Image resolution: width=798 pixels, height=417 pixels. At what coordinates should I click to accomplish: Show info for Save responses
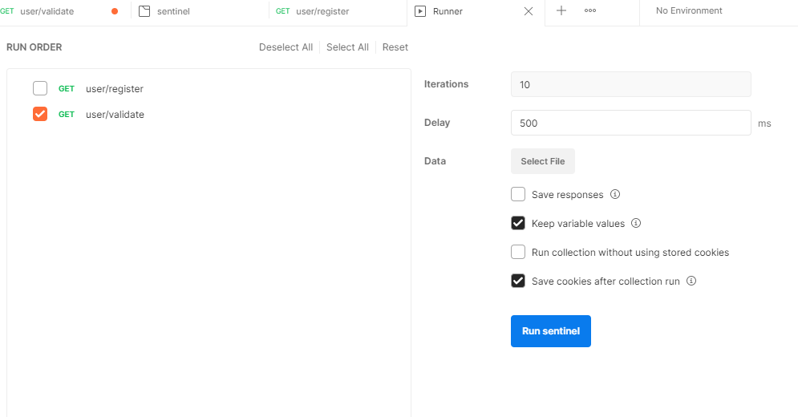coord(615,194)
